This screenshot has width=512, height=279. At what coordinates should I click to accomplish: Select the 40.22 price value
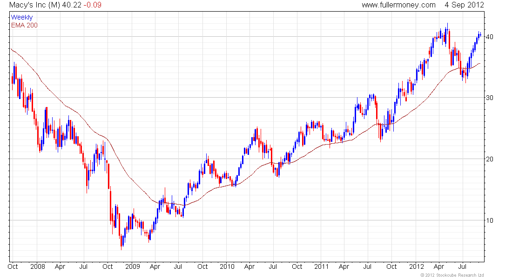[72, 5]
